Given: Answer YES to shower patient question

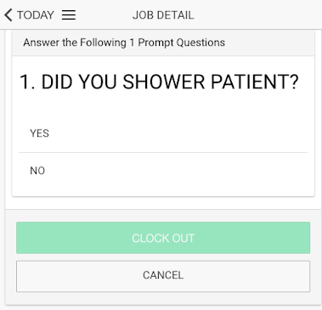Looking at the screenshot, I should [x=163, y=133].
